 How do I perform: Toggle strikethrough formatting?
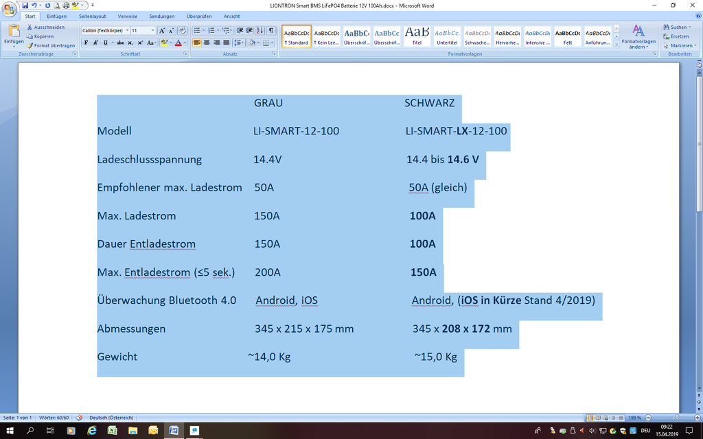tap(120, 43)
